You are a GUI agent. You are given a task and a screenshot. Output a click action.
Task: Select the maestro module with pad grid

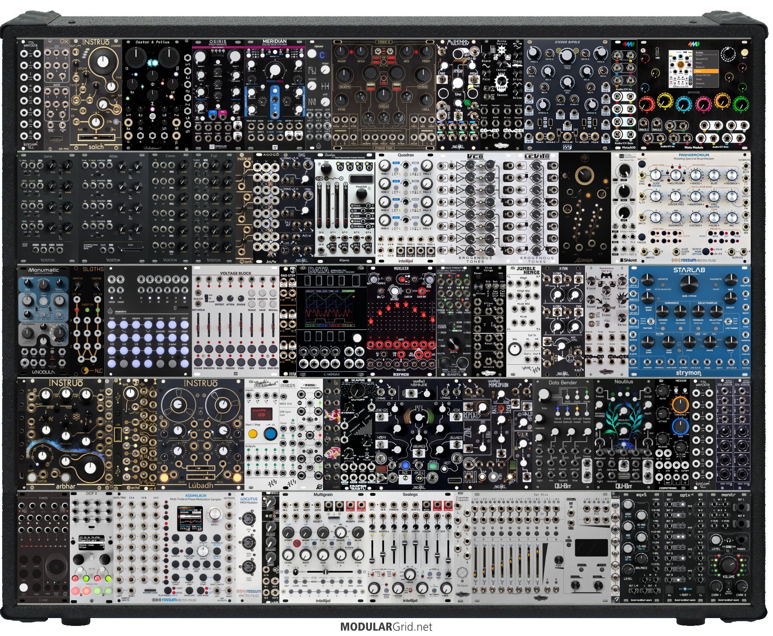(148, 321)
